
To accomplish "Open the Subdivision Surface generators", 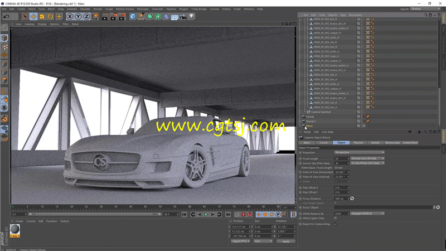I will click(x=149, y=17).
